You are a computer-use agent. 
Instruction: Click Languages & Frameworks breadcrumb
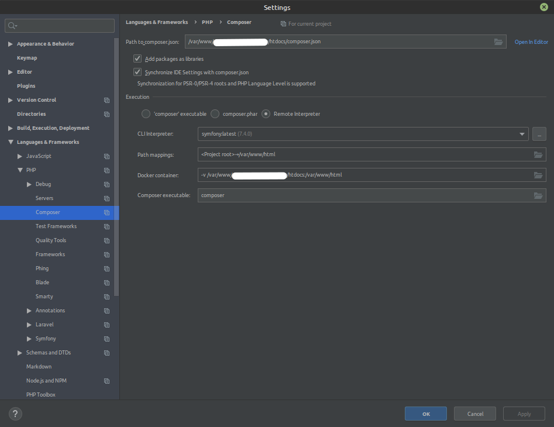pyautogui.click(x=157, y=22)
